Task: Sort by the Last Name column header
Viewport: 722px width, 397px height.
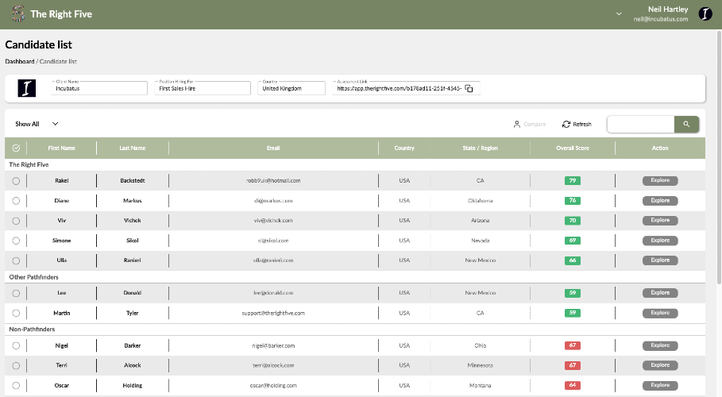Action: tap(132, 148)
